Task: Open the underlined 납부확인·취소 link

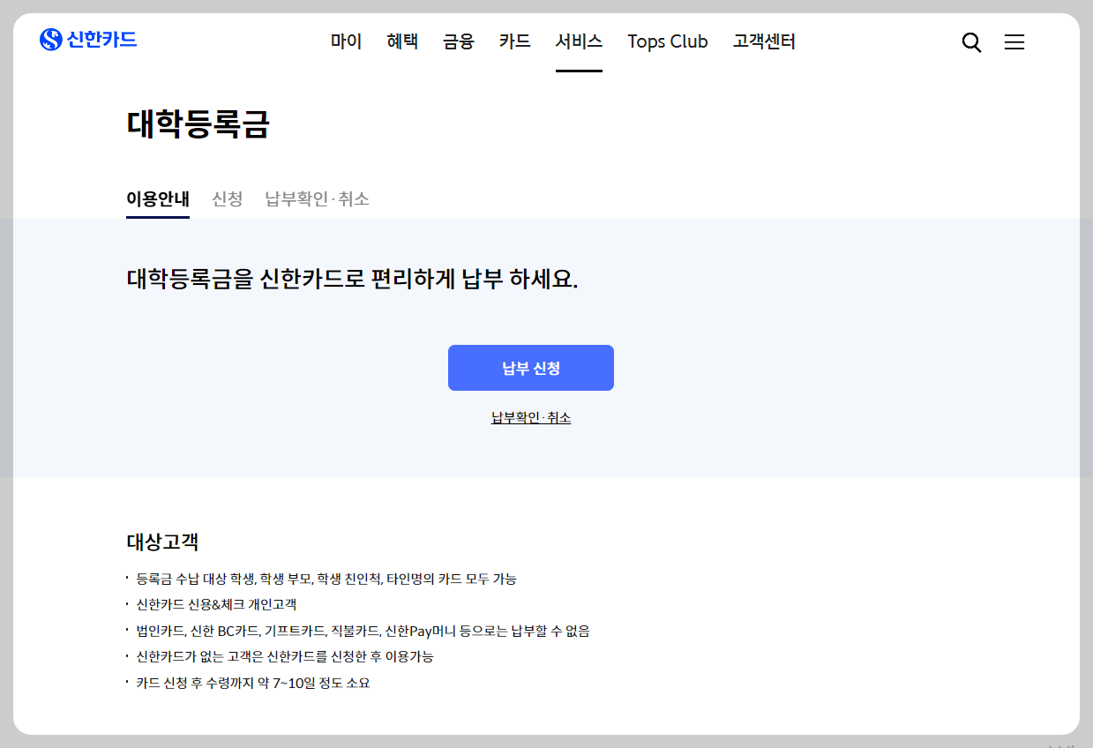Action: pyautogui.click(x=530, y=416)
